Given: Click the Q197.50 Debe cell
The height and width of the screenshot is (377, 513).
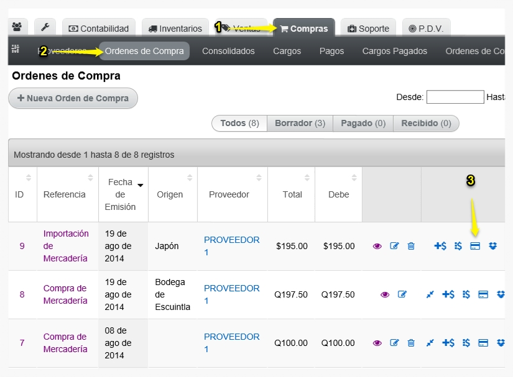Looking at the screenshot, I should tap(338, 294).
